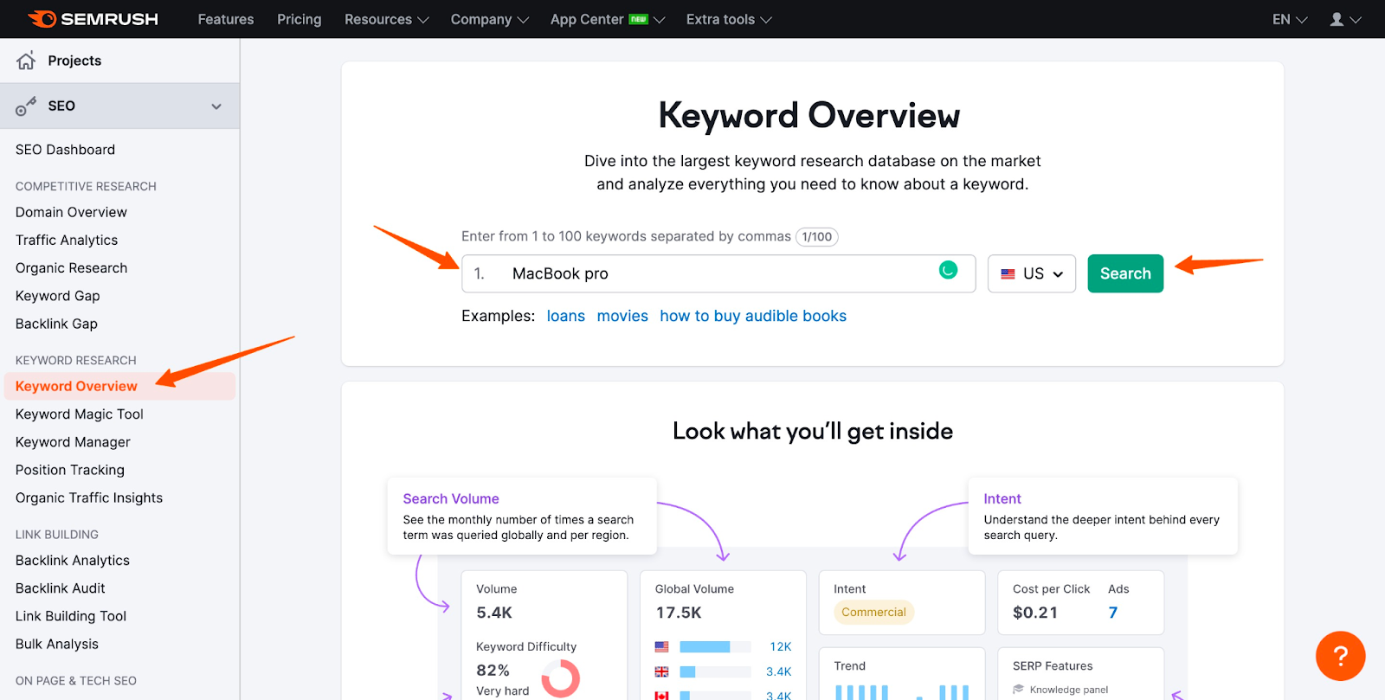
Task: Collapse the SEO section chevron
Action: [216, 106]
